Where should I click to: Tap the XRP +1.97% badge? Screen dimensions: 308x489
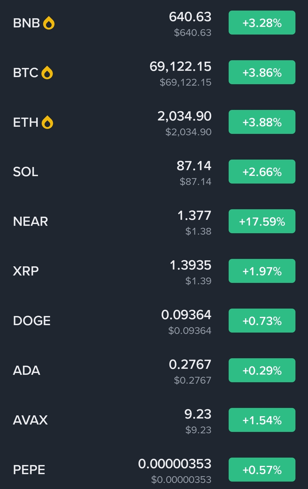coord(262,271)
